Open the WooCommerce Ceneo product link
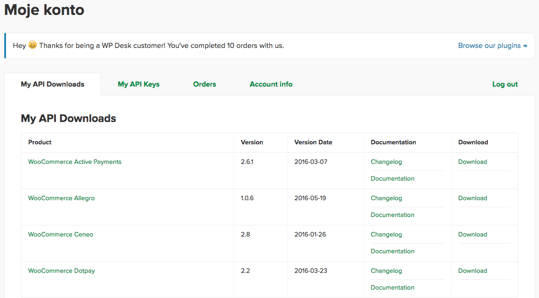The height and width of the screenshot is (298, 539). 61,234
